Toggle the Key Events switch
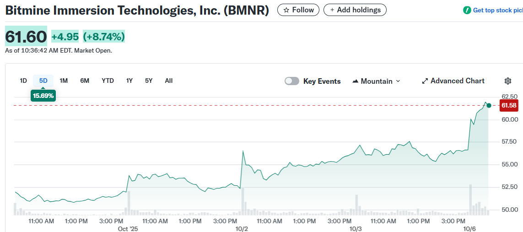Screen dimensions: 523x232 (x=292, y=81)
